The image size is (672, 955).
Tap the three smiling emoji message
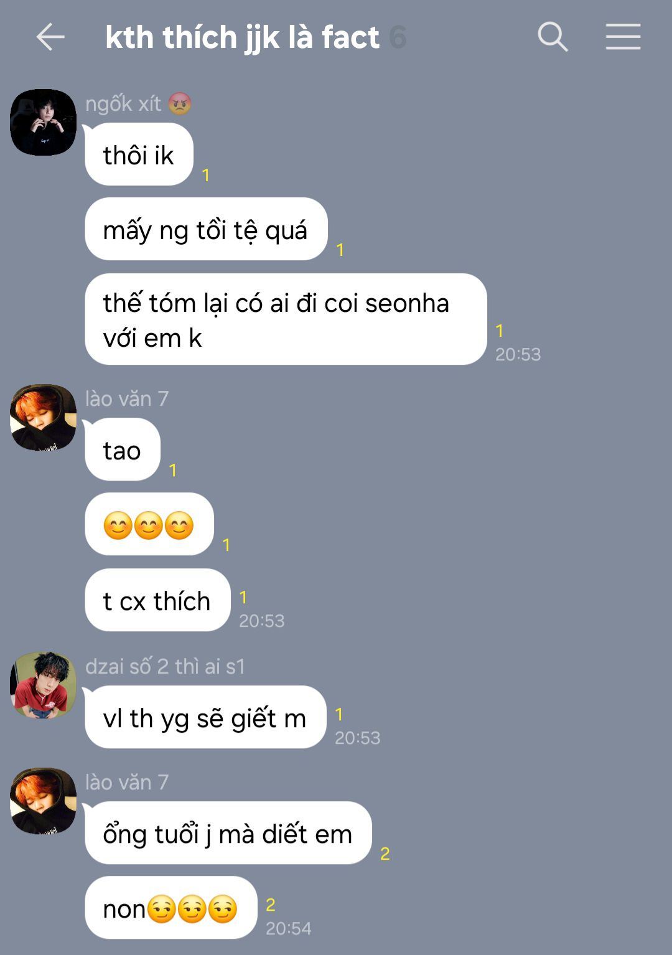click(x=149, y=524)
